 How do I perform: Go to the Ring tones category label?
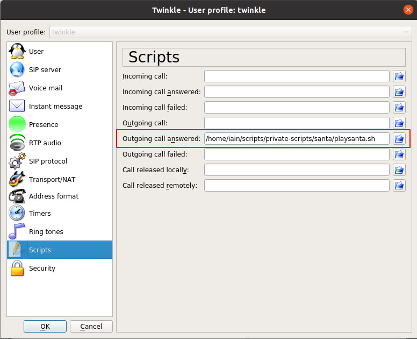[46, 232]
